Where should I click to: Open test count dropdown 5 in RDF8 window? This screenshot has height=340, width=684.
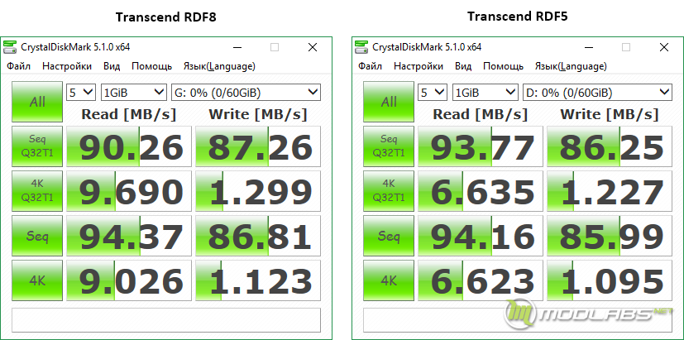[x=81, y=92]
